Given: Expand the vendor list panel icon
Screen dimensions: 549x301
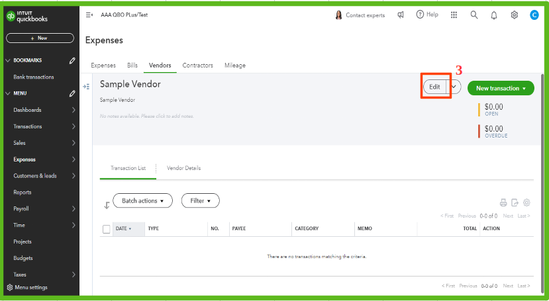Looking at the screenshot, I should [86, 87].
